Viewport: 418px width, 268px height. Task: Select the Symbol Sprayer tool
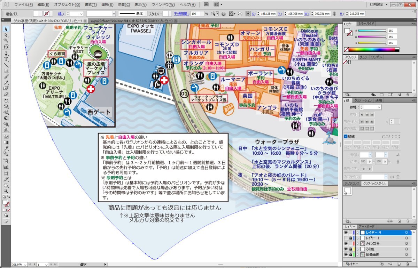point(6,161)
